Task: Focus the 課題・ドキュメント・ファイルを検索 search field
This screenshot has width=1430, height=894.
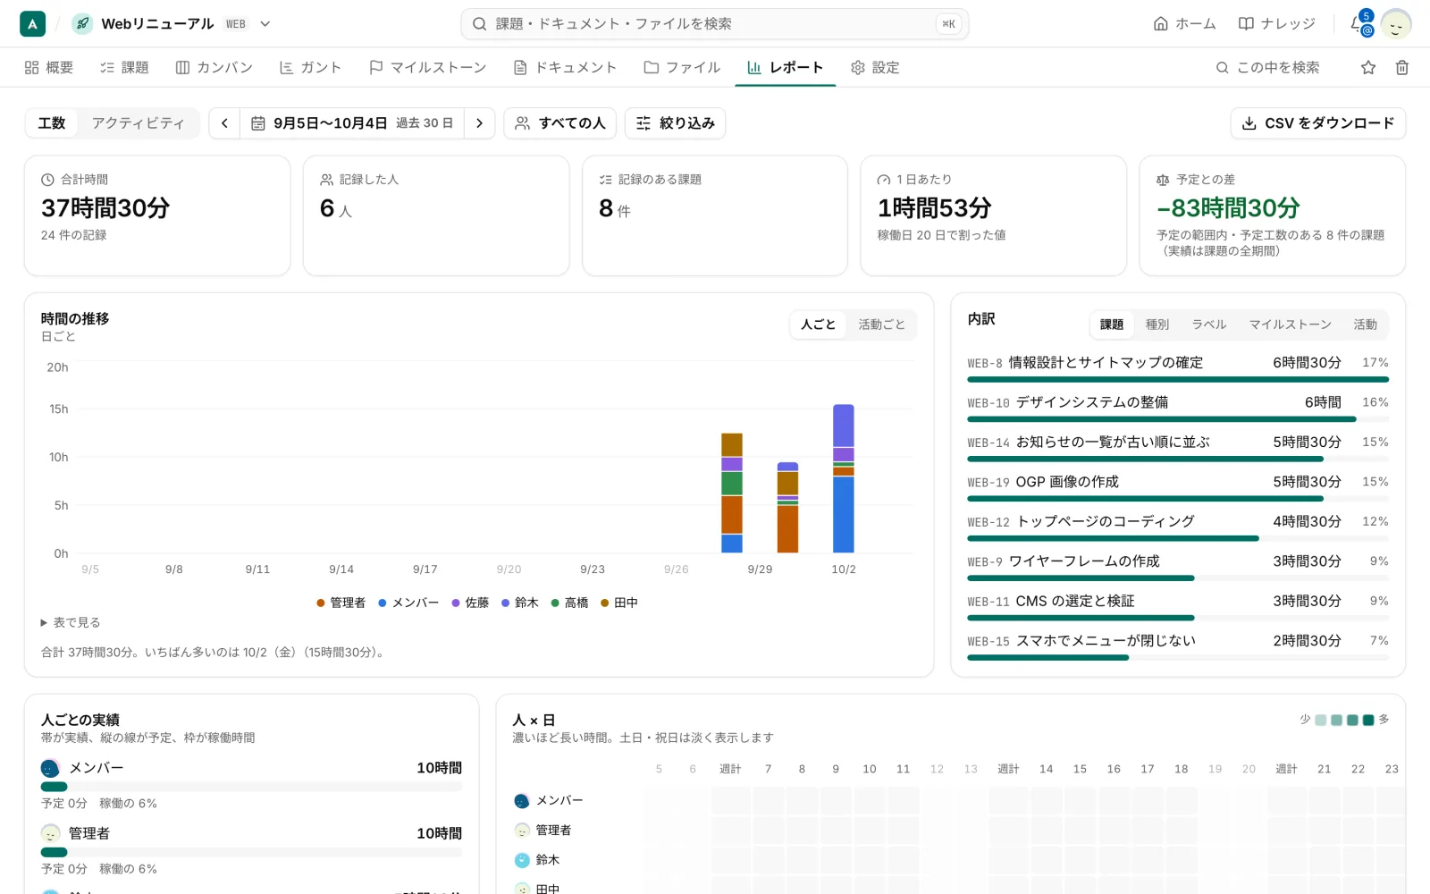Action: pyautogui.click(x=715, y=24)
